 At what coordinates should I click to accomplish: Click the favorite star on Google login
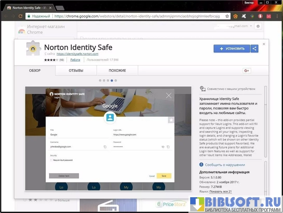(x=171, y=120)
